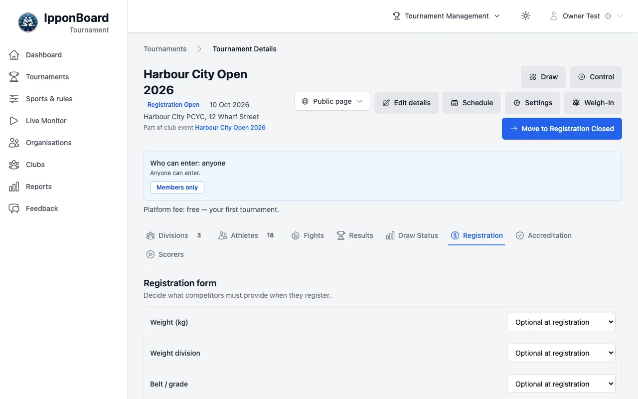This screenshot has height=399, width=638.
Task: Open the Control button
Action: tap(596, 77)
